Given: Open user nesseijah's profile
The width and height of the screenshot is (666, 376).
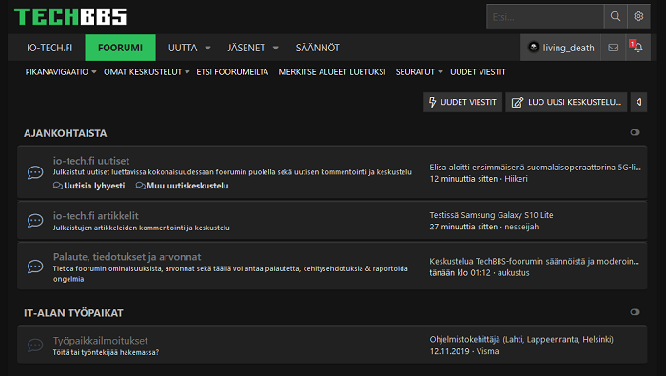Looking at the screenshot, I should click(521, 227).
